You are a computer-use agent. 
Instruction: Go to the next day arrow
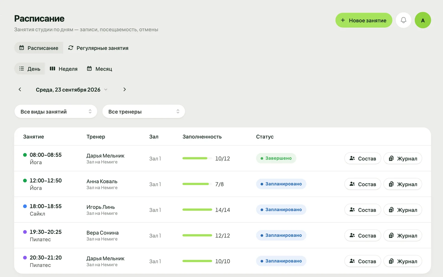coord(125,89)
